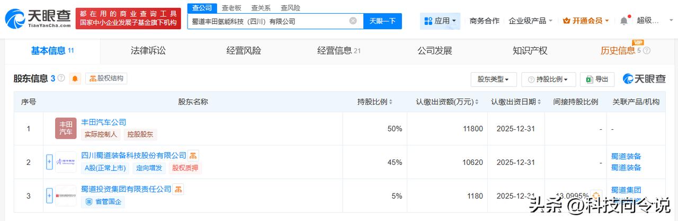Click the 股权结构 button
The image size is (678, 221).
[106, 78]
